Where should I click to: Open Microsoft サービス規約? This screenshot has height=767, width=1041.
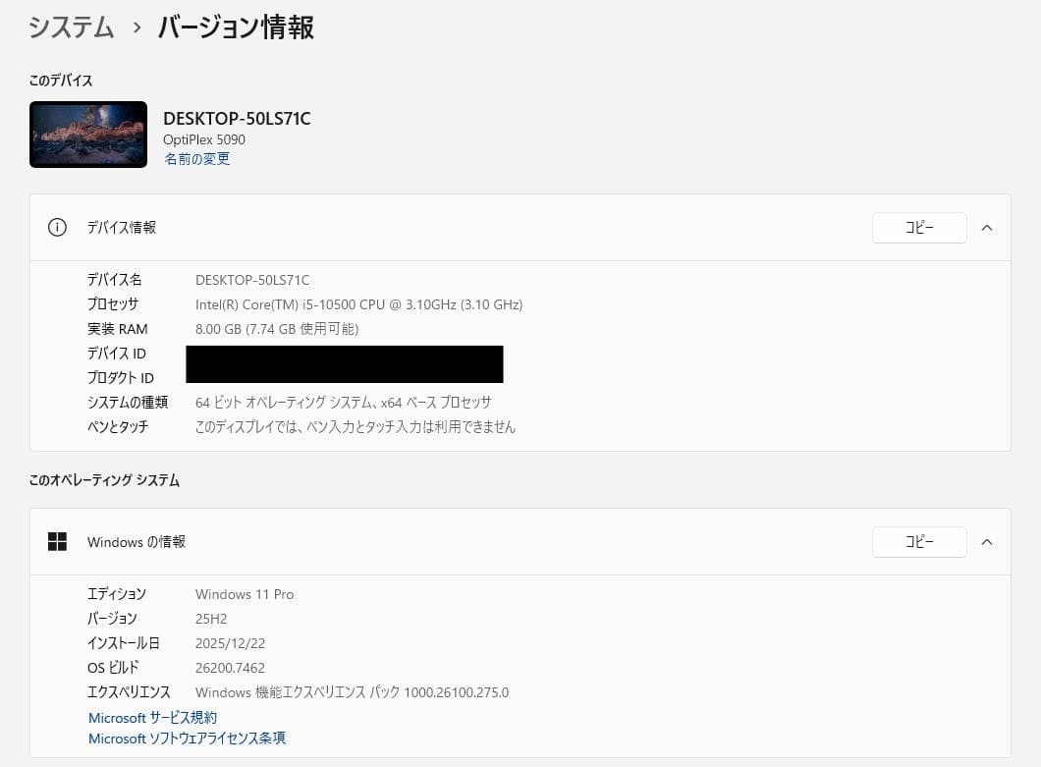(152, 717)
